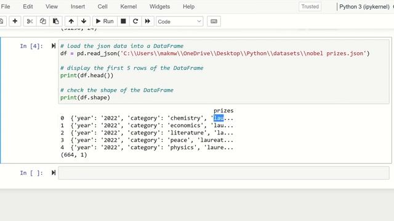The height and width of the screenshot is (221, 394).
Task: Restart kernel and run all cells icon
Action: (x=148, y=21)
